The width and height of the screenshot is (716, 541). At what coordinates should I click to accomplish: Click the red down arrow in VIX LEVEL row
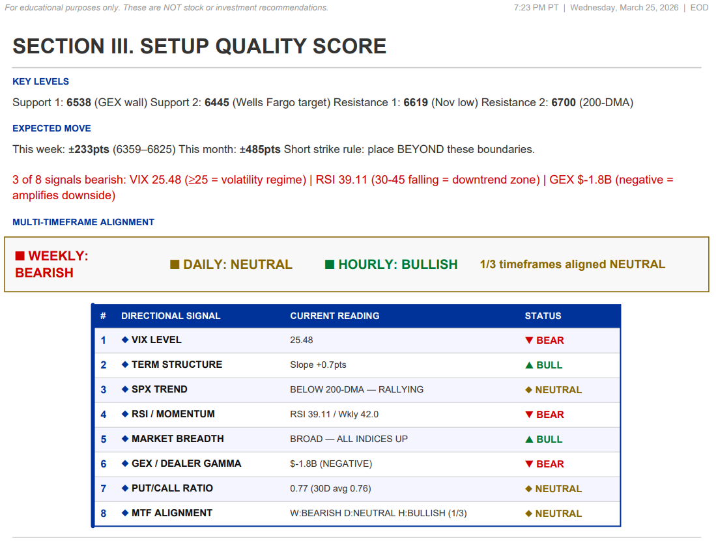[530, 340]
